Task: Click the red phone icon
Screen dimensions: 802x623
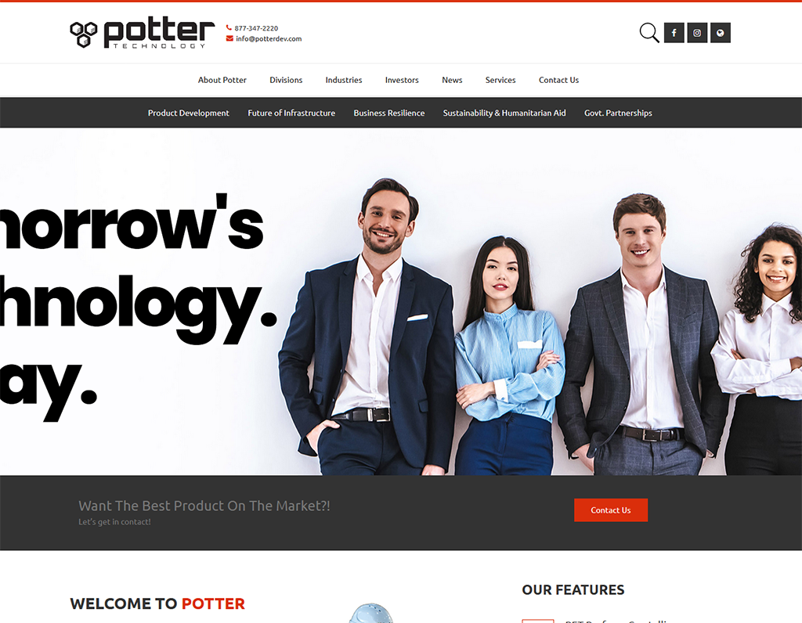Action: pos(229,28)
